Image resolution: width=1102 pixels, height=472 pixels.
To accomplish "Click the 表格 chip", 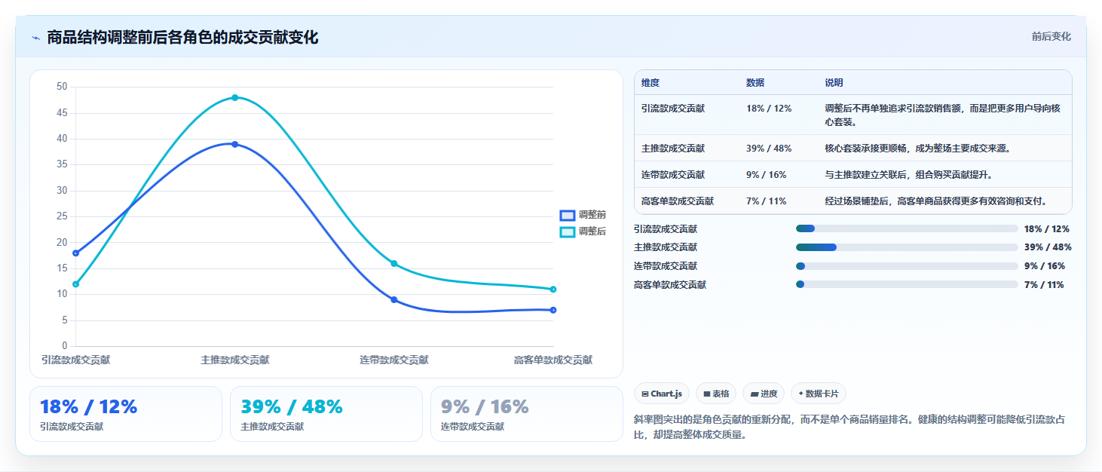I will point(716,394).
